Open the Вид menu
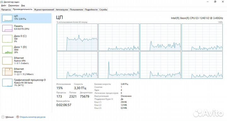This screenshot has width=227, height=121. [23, 5]
